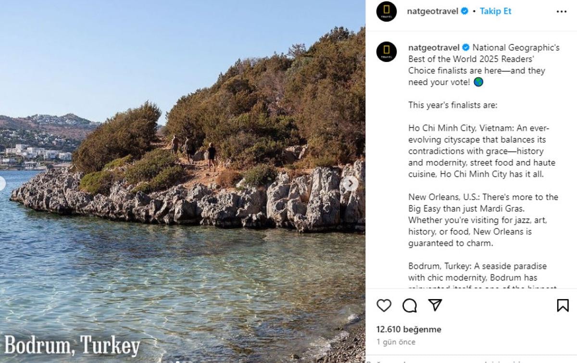Viewport: 577px width, 363px height.
Task: Share the post via paper plane icon
Action: pos(435,305)
